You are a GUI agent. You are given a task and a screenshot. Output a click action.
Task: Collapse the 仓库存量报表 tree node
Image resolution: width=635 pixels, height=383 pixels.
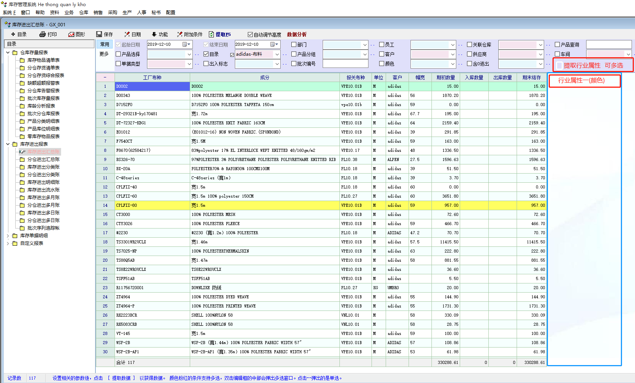point(8,53)
